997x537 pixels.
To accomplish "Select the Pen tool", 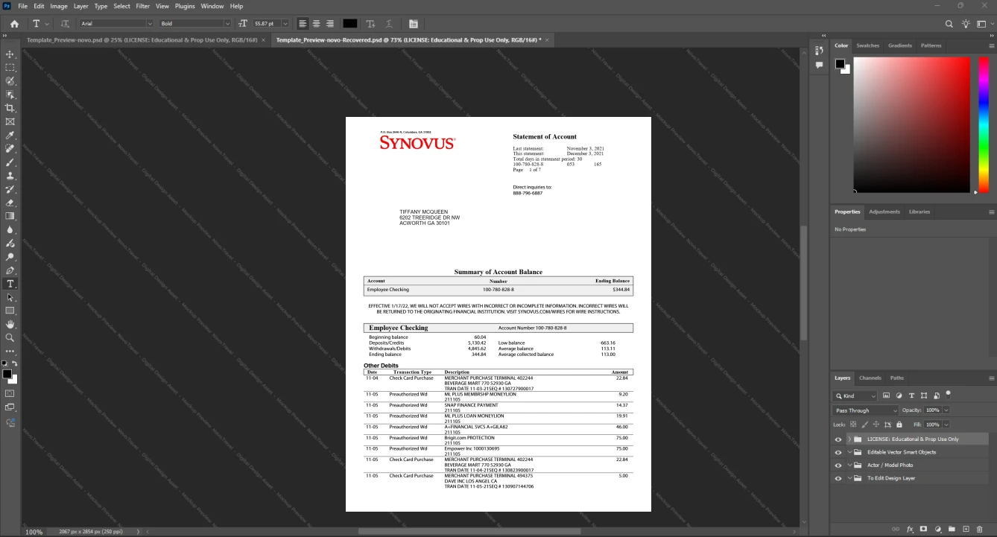I will (x=10, y=270).
